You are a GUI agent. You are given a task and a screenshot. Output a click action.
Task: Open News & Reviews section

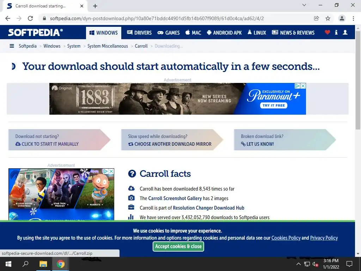click(293, 33)
